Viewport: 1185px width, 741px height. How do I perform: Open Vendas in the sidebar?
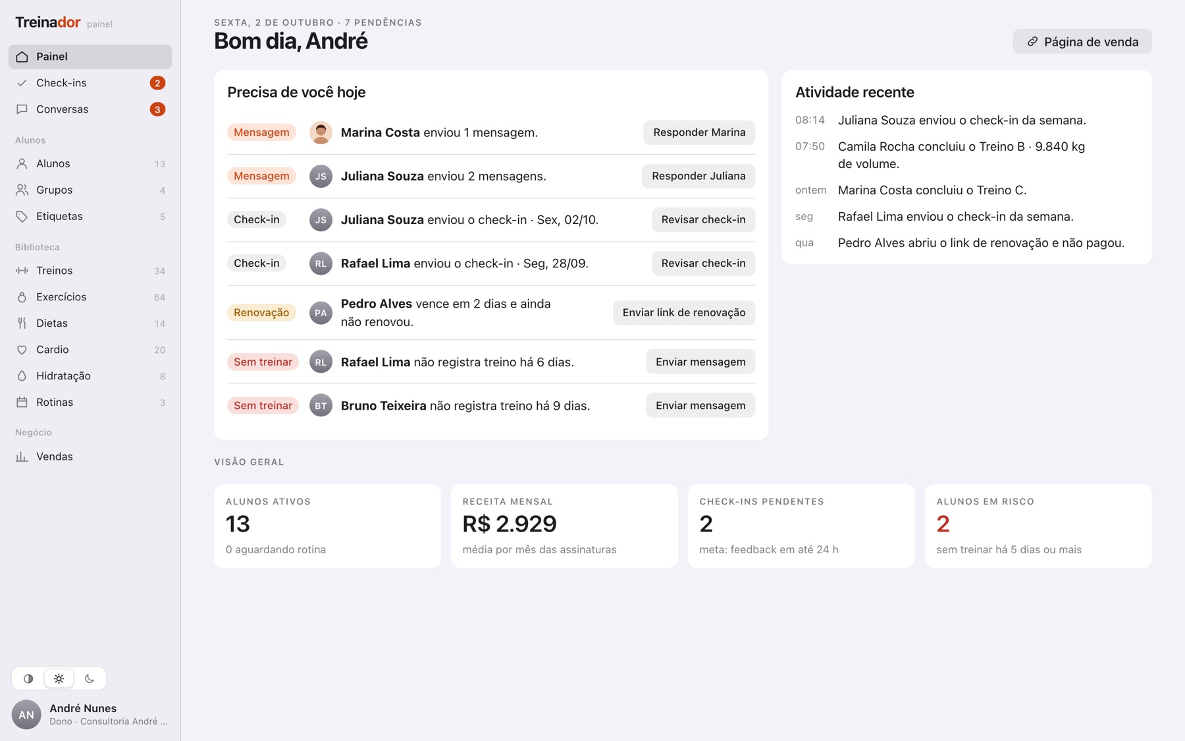coord(90,456)
